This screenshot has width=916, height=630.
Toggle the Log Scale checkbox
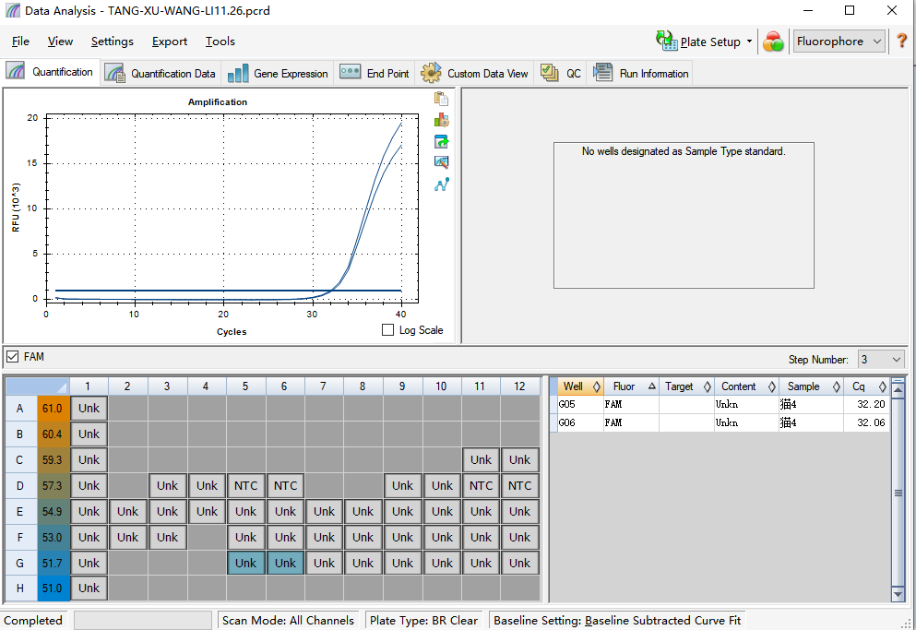pos(387,330)
